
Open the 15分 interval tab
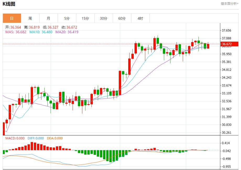click(85, 18)
